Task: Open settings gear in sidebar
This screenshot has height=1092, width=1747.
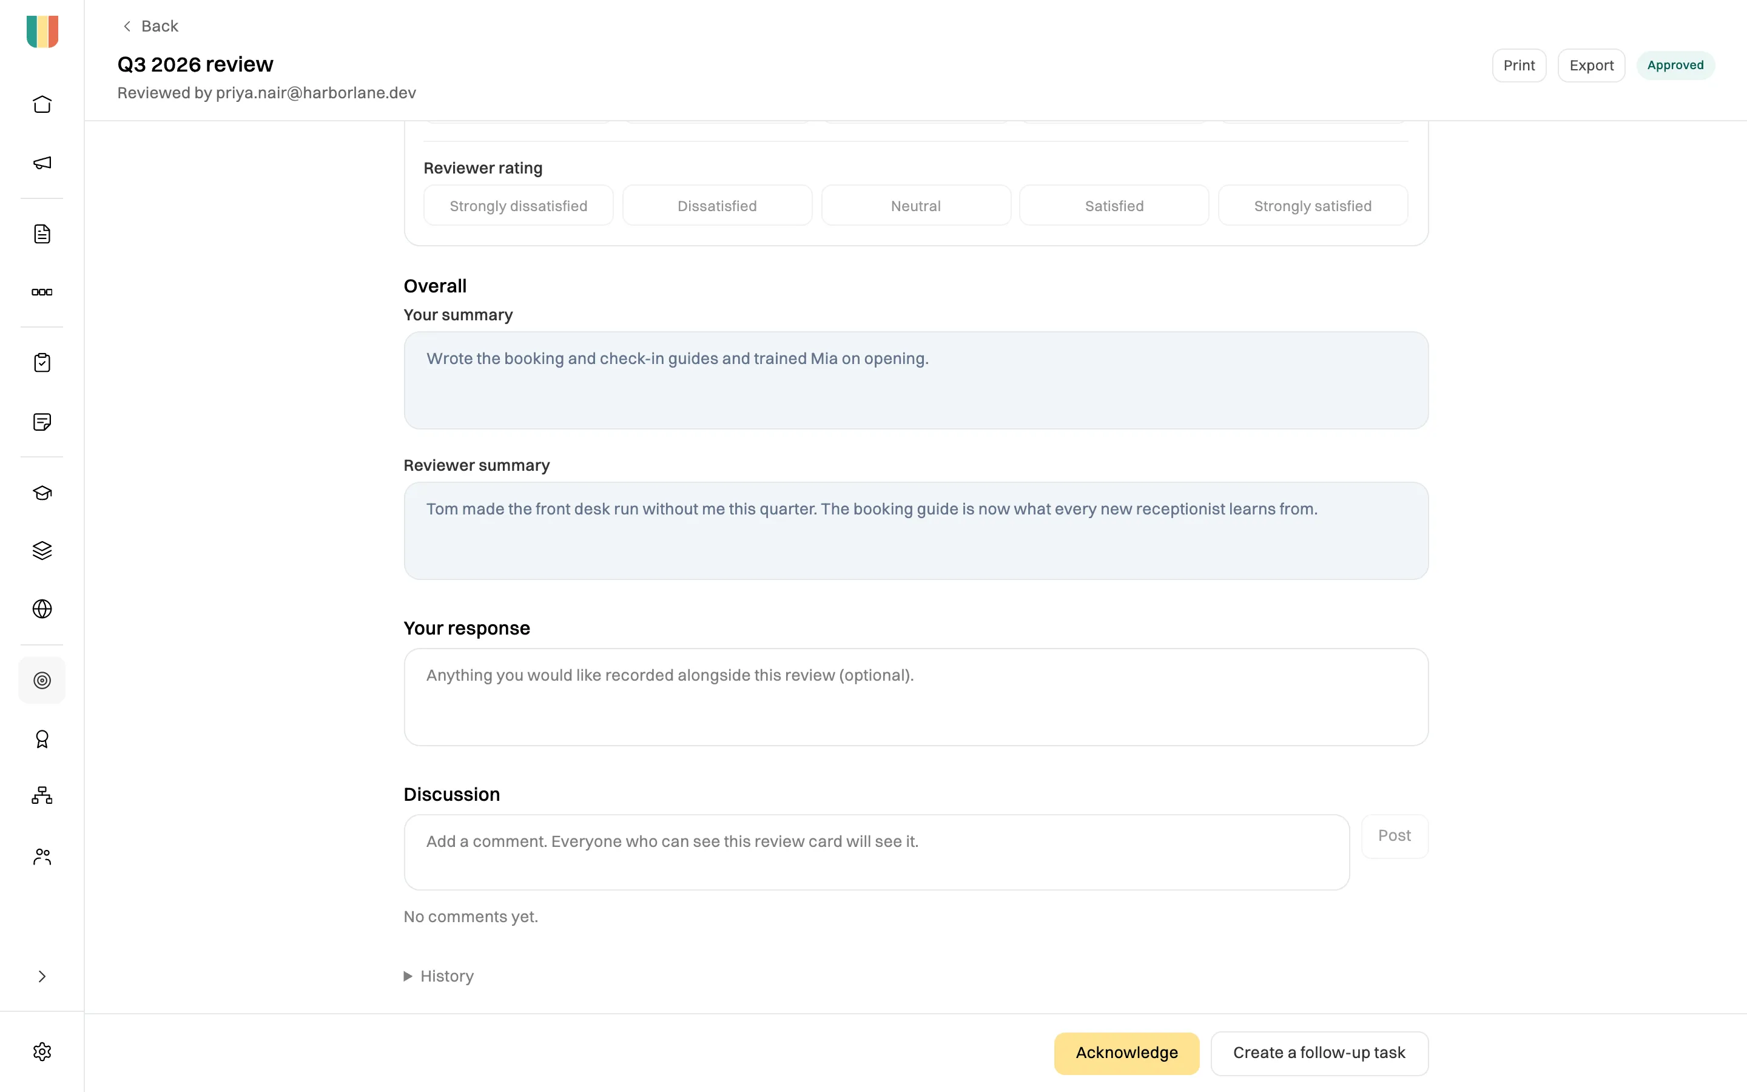Action: (42, 1051)
